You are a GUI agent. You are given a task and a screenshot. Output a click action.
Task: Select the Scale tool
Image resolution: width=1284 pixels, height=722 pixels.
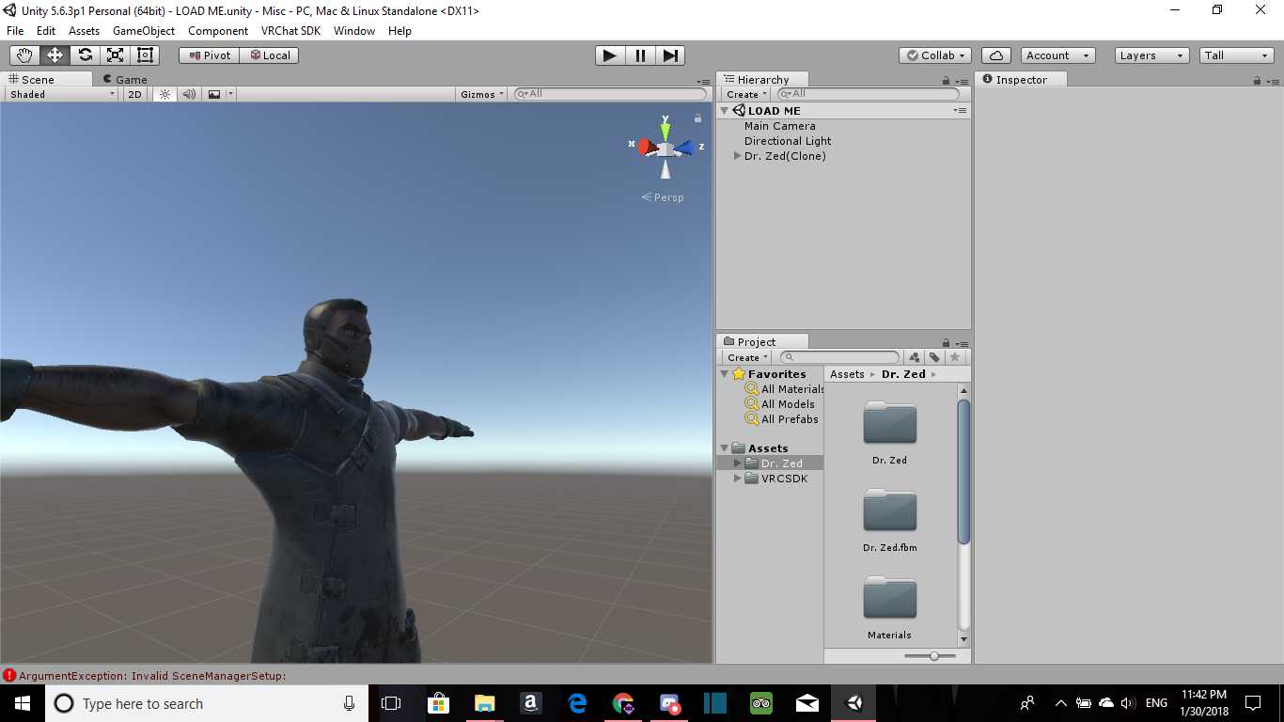[x=115, y=55]
